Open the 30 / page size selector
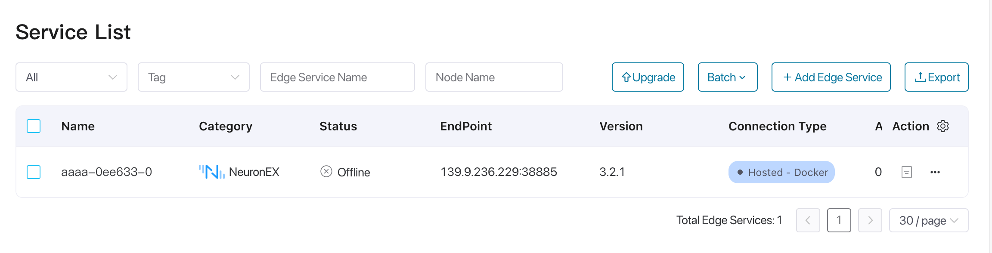This screenshot has height=253, width=992. tap(928, 220)
